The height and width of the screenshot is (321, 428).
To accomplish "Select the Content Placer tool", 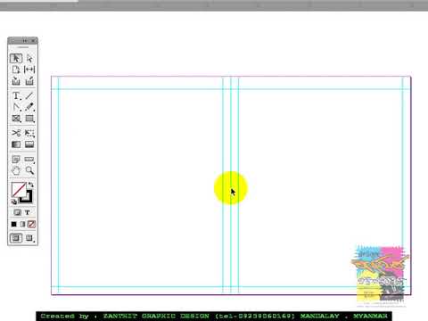I will tap(29, 81).
